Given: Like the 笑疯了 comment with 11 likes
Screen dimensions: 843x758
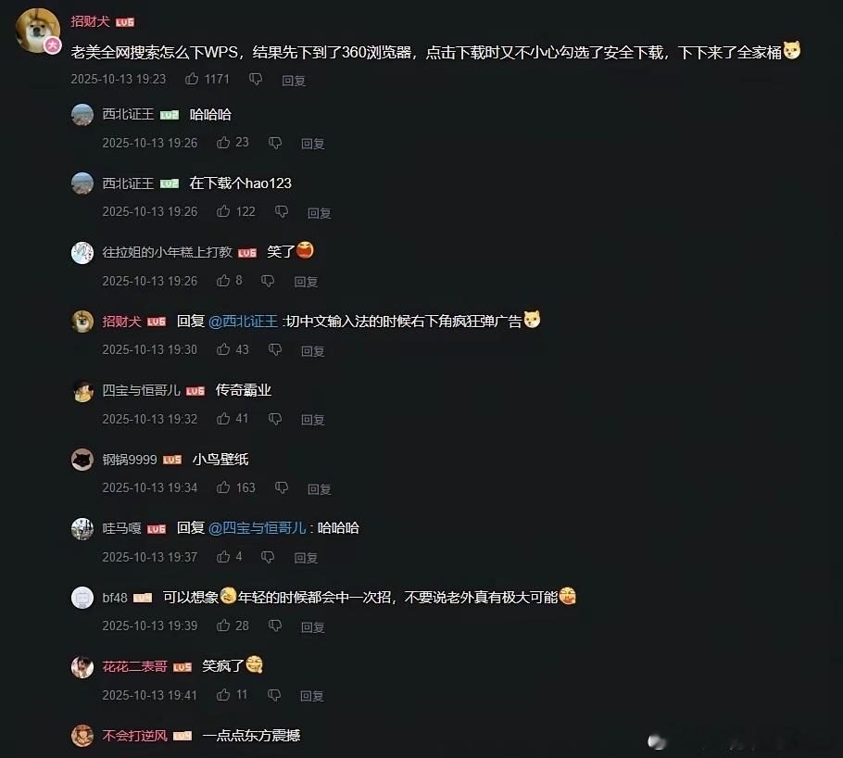Looking at the screenshot, I should click(223, 695).
